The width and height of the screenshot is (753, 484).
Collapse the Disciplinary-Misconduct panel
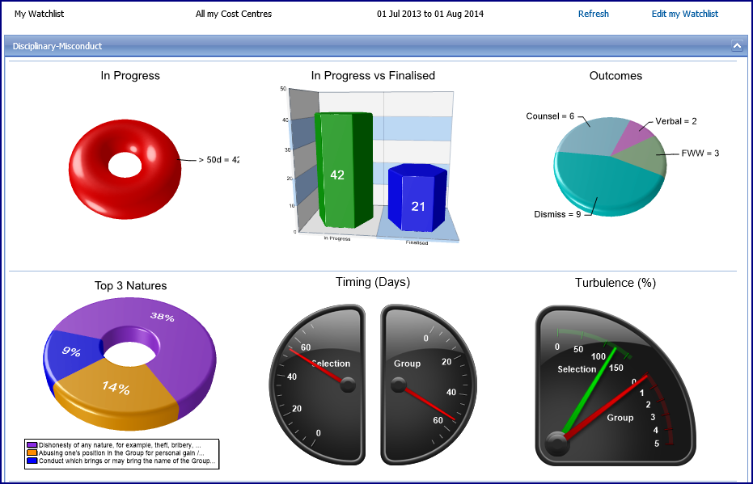pyautogui.click(x=737, y=46)
